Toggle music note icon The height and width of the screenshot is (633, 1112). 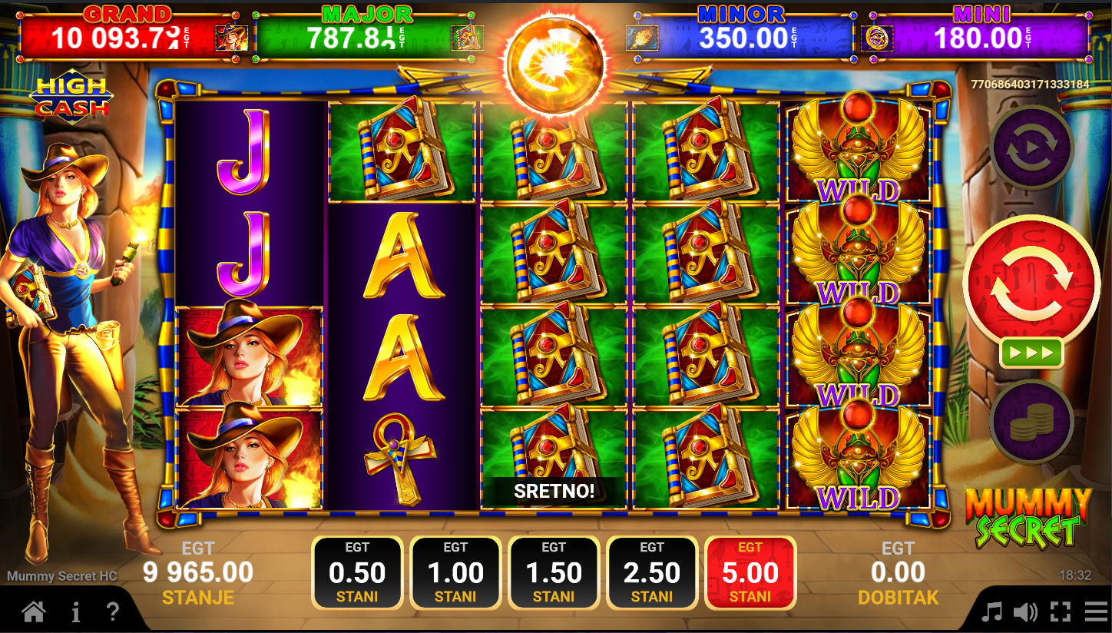[x=992, y=612]
